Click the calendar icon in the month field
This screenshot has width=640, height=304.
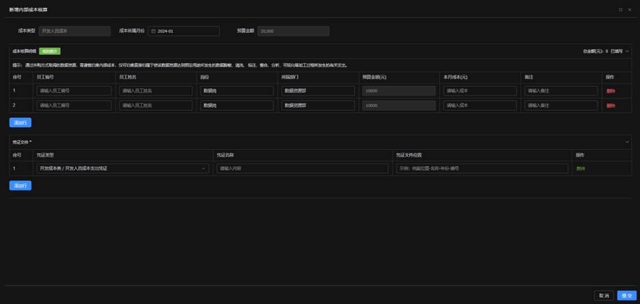click(154, 31)
